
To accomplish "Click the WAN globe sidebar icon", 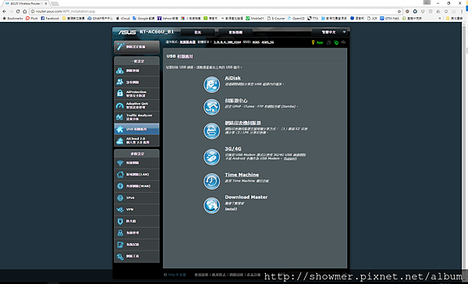I will 120,186.
